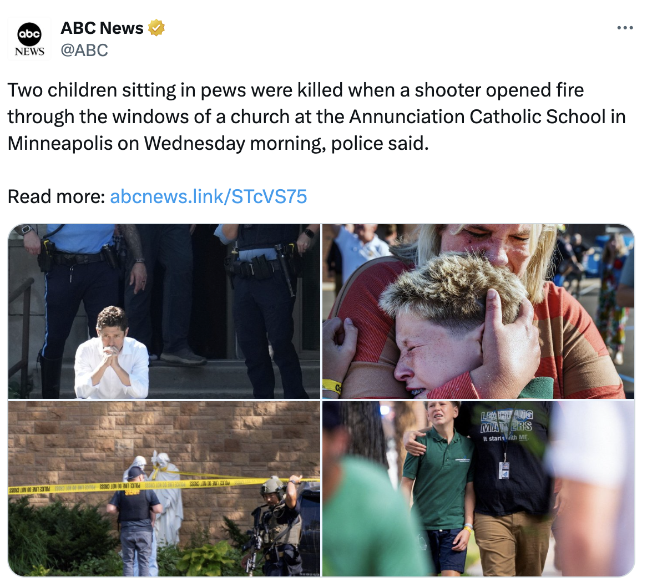Screen dimensions: 647x587
Task: Click the ABC News display name
Action: point(102,28)
